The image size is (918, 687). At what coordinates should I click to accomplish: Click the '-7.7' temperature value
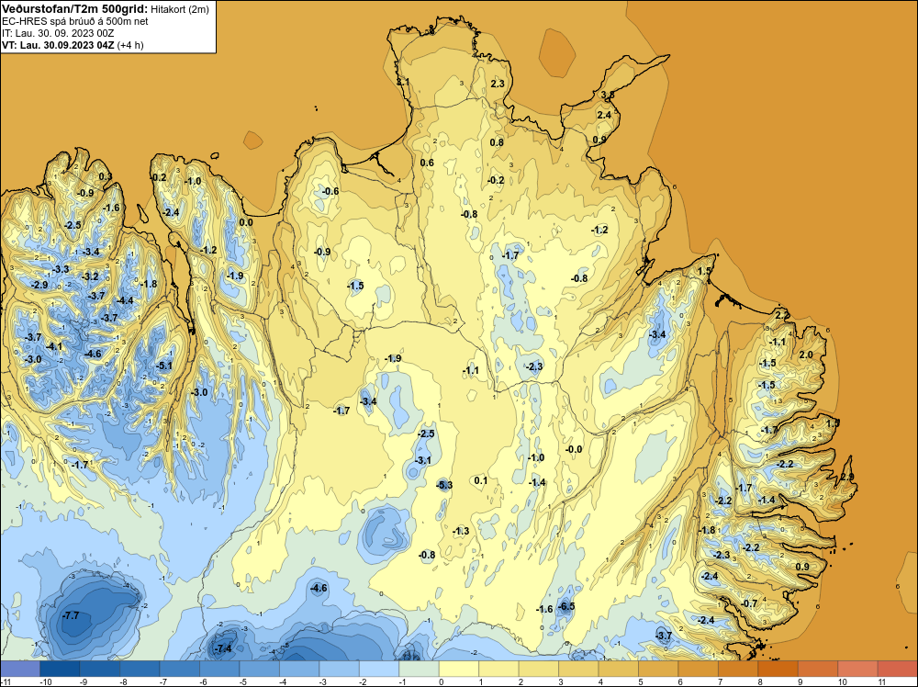[71, 615]
